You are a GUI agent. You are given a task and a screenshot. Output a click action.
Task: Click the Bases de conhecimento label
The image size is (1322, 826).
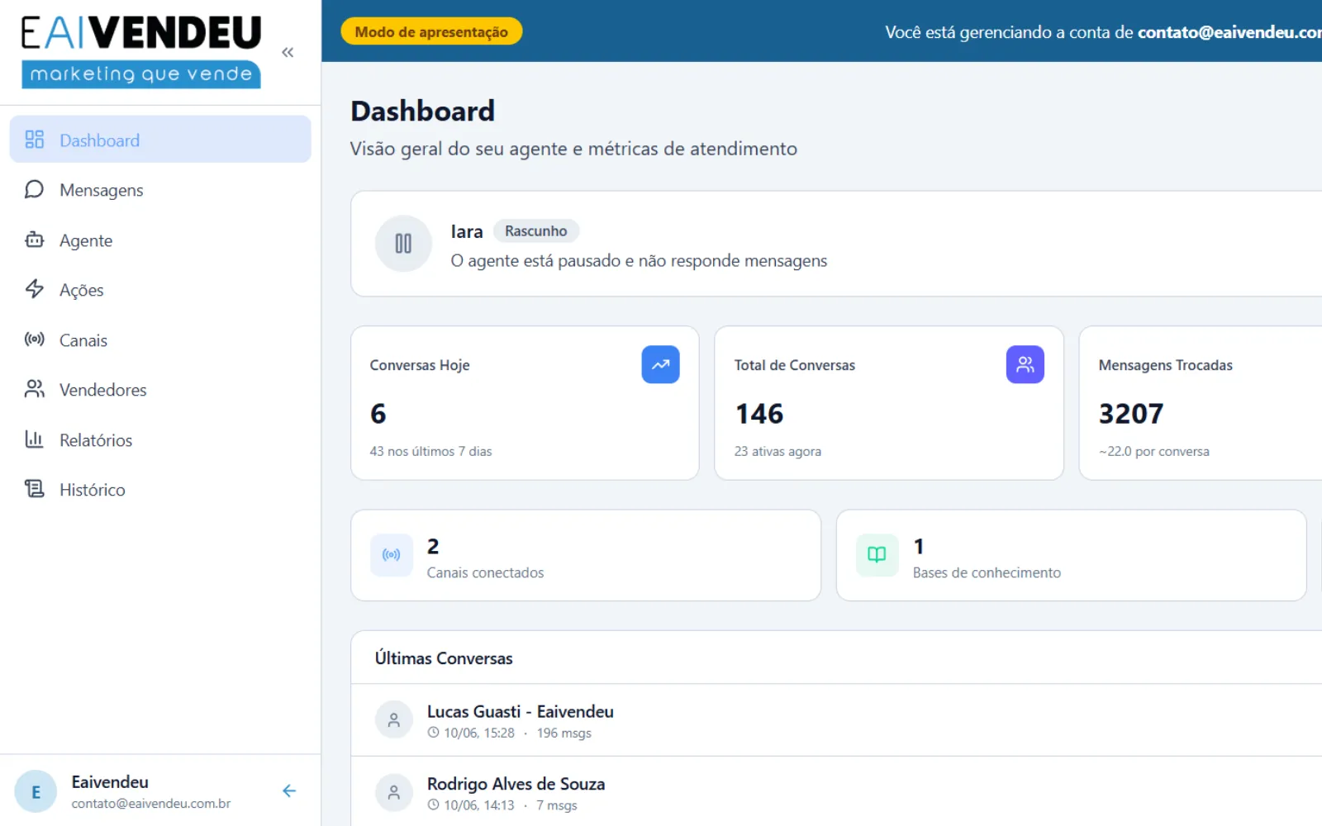[987, 572]
